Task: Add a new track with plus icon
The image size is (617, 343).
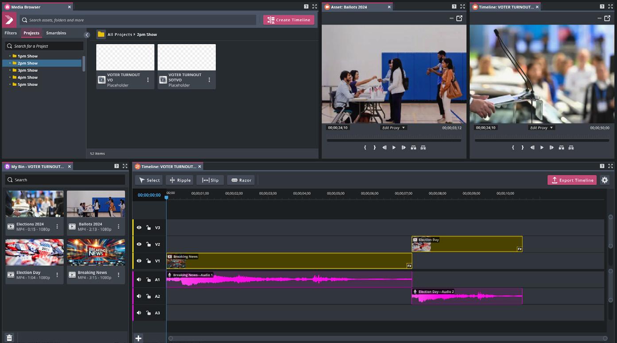Action: (139, 338)
